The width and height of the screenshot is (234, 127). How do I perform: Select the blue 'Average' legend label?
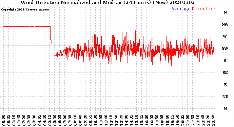181,9
